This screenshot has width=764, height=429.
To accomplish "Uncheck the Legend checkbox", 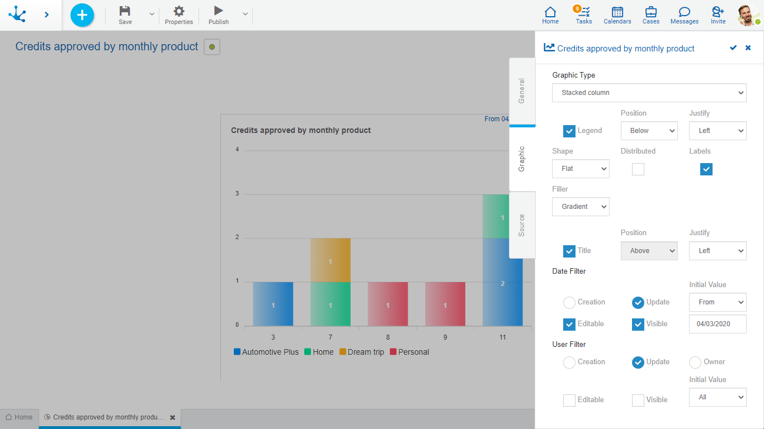I will (569, 131).
